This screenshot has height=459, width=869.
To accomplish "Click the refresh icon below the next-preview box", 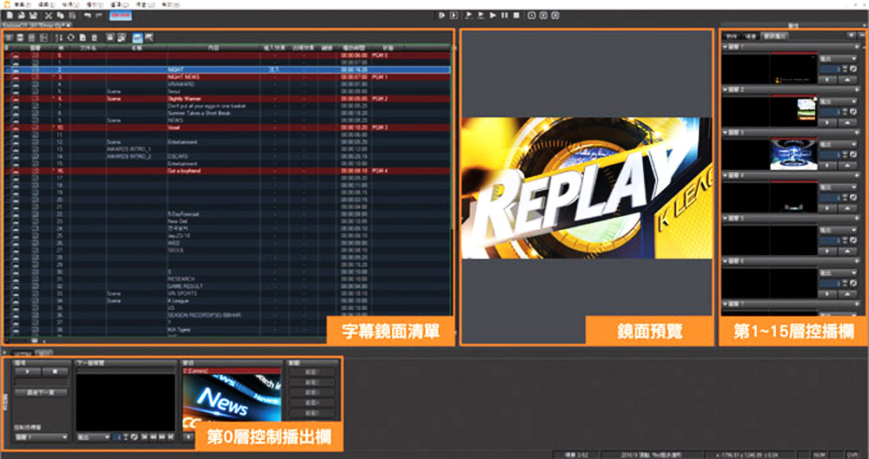I will tap(134, 437).
